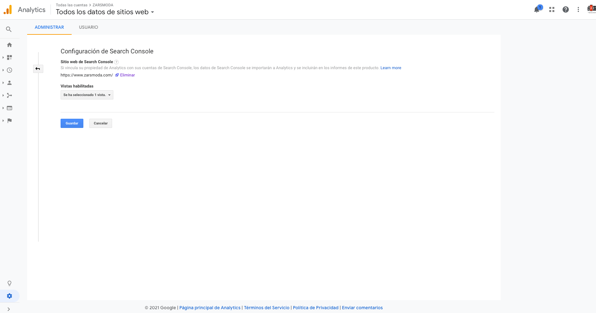Viewport: 596px width, 313px height.
Task: Open 'Política de Privacidad' footer link
Action: [x=316, y=308]
